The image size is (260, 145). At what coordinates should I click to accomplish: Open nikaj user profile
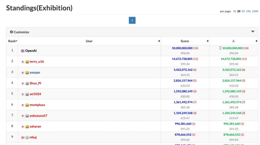tap(33, 137)
